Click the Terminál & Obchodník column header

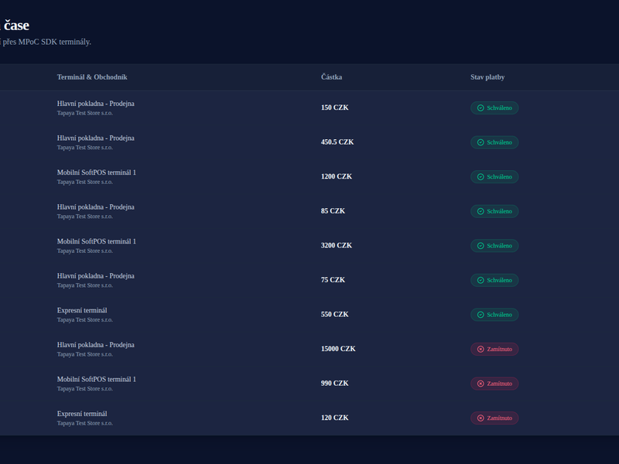(x=92, y=77)
